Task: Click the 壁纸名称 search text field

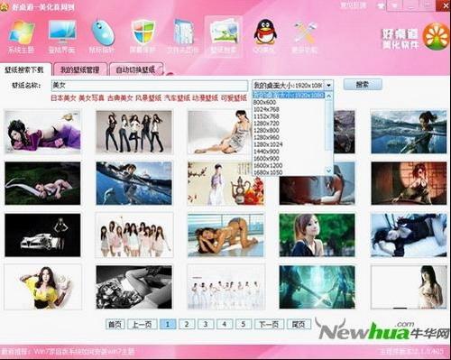Action: [150, 86]
